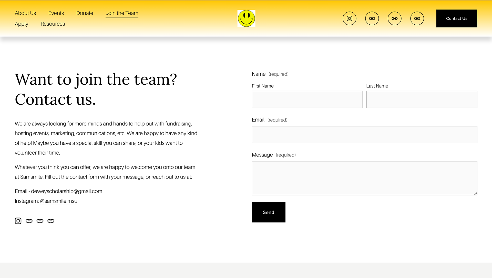Open Instagram icon in the header
The height and width of the screenshot is (278, 492).
point(349,18)
